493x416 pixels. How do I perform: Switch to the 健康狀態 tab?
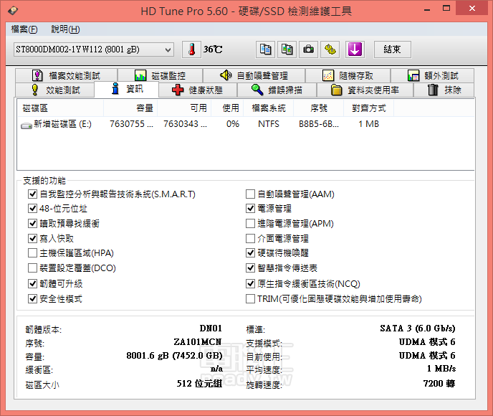tap(198, 90)
